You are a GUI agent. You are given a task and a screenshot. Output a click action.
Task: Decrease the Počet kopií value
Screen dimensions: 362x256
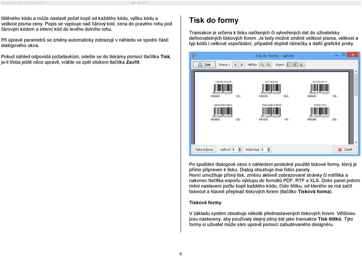269,151
